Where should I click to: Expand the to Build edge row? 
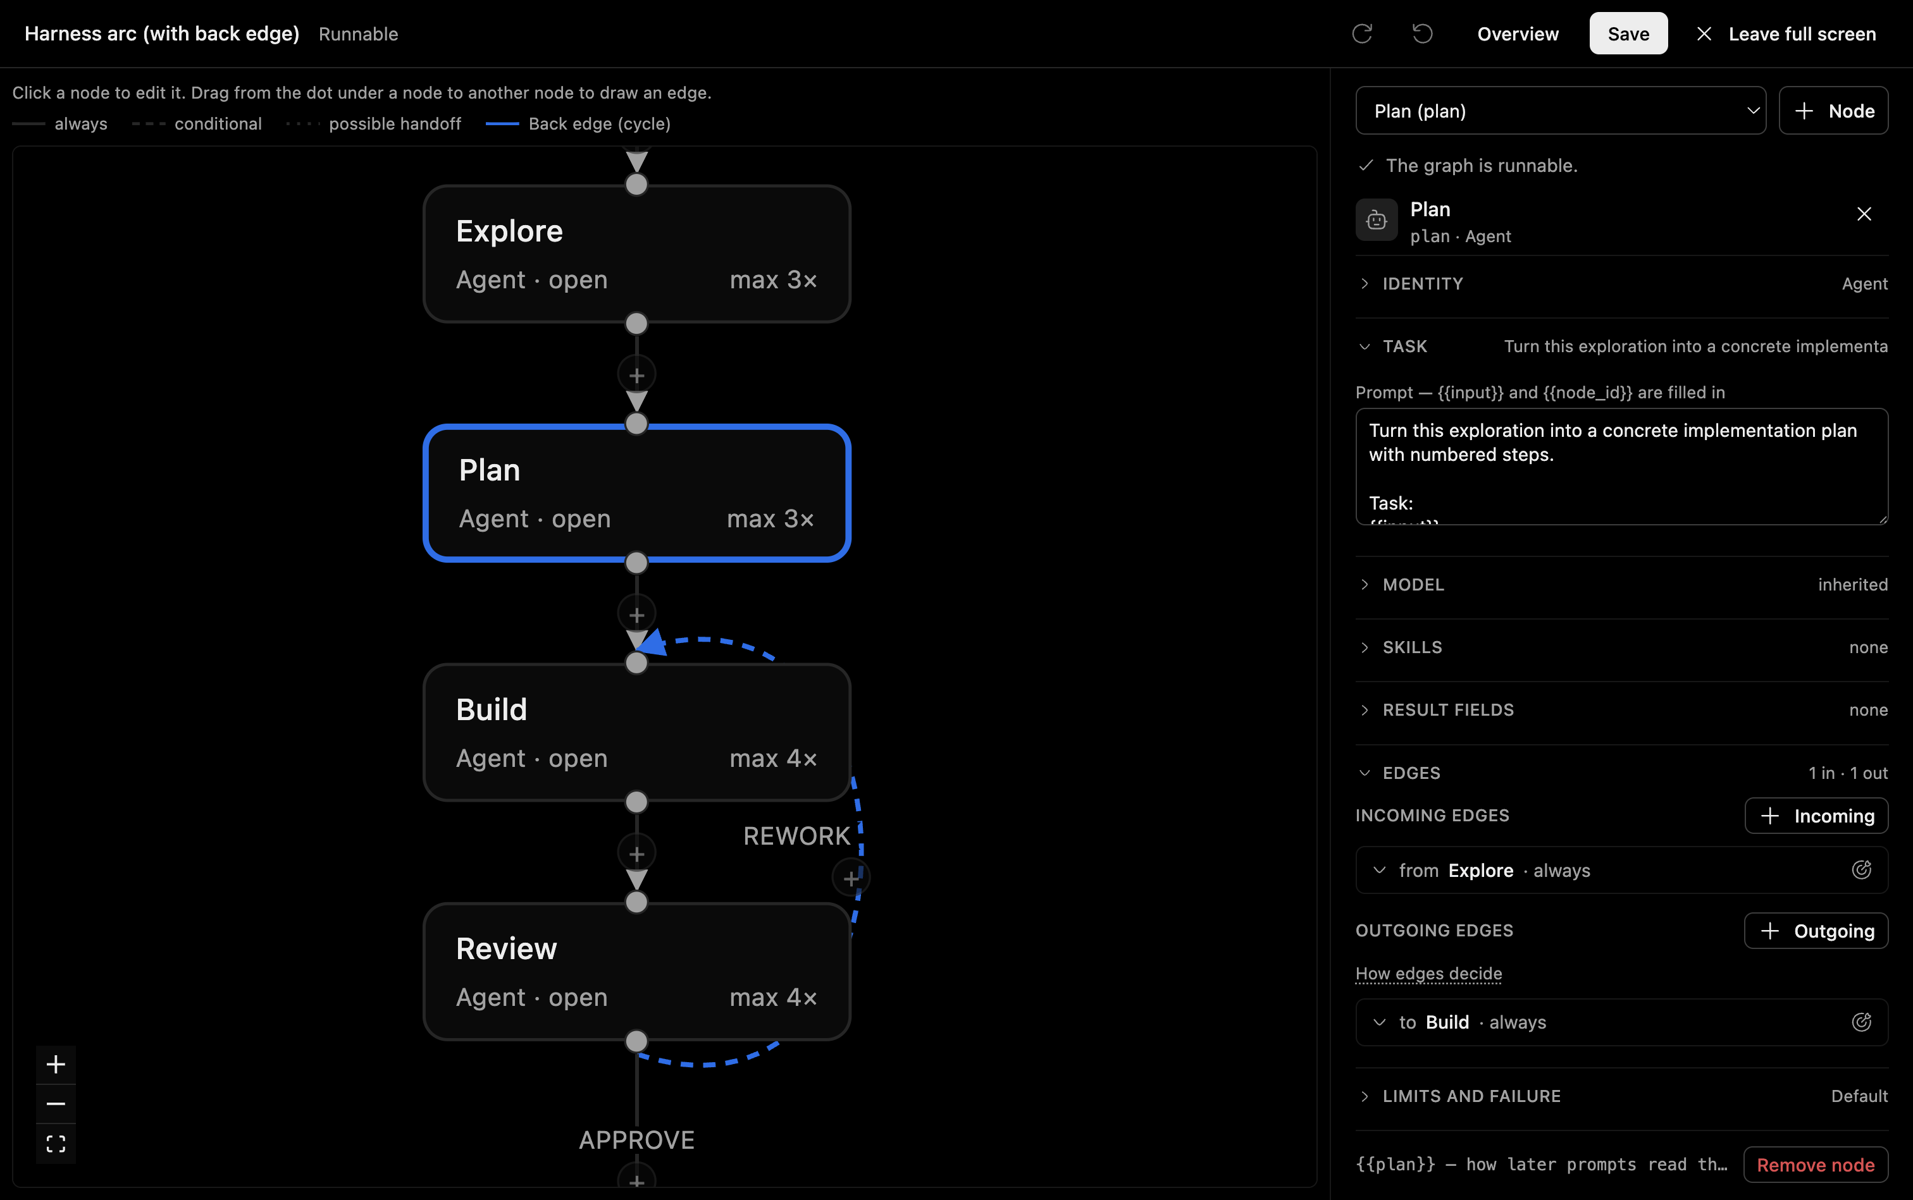[x=1621, y=1022]
